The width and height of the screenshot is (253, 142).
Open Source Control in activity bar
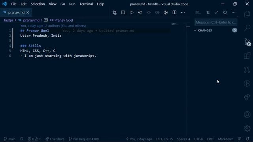point(247,42)
